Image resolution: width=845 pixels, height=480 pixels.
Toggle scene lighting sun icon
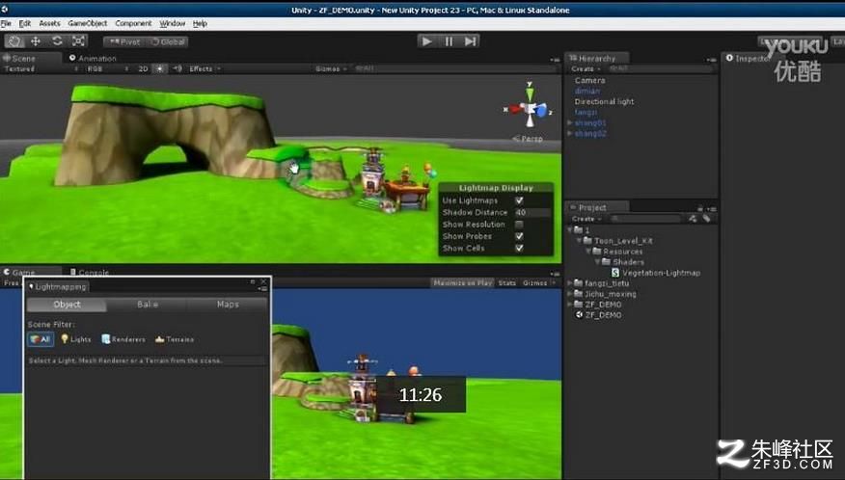click(160, 69)
